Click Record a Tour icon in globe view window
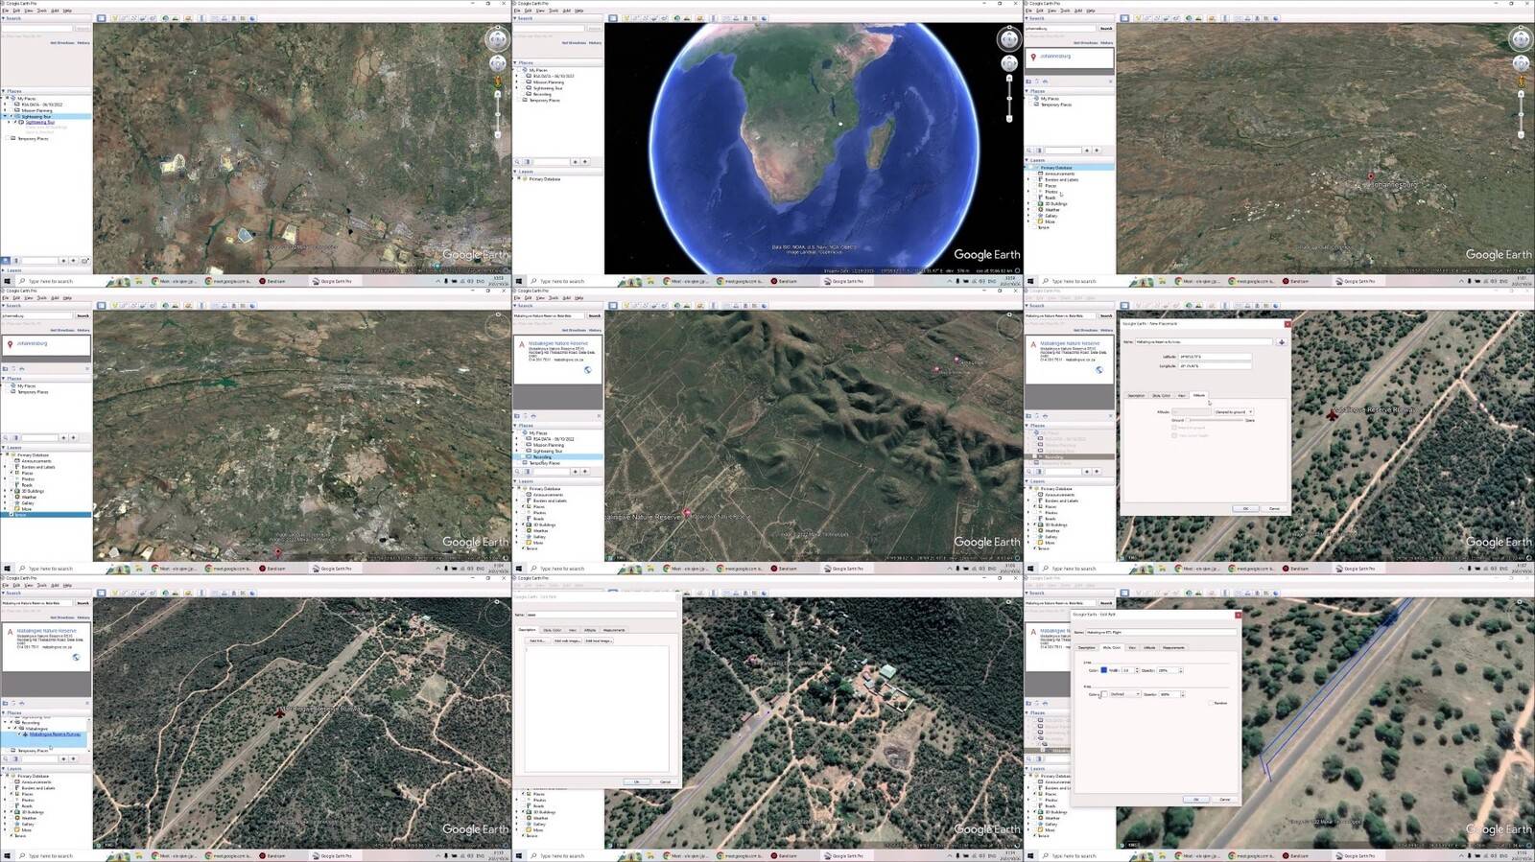 point(664,18)
